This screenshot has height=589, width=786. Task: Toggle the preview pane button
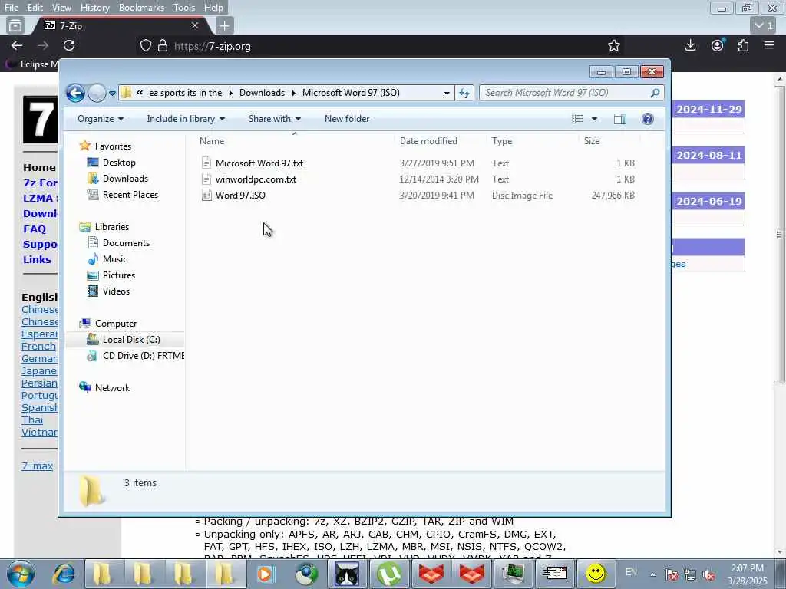click(620, 119)
